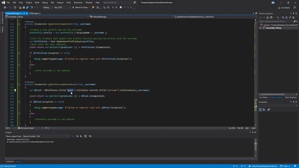Switch to the Output bottom tab

click(19, 161)
